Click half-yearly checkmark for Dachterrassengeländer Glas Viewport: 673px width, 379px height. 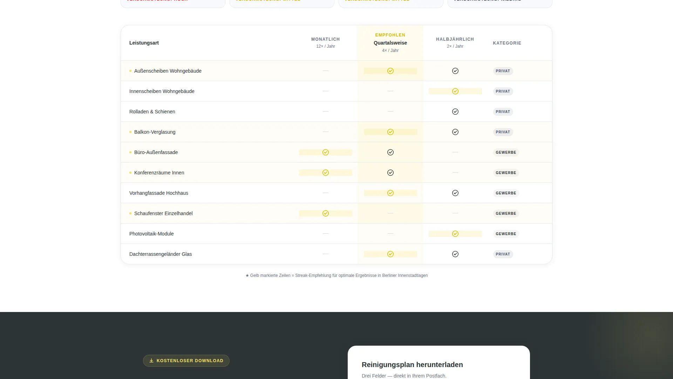(x=455, y=254)
